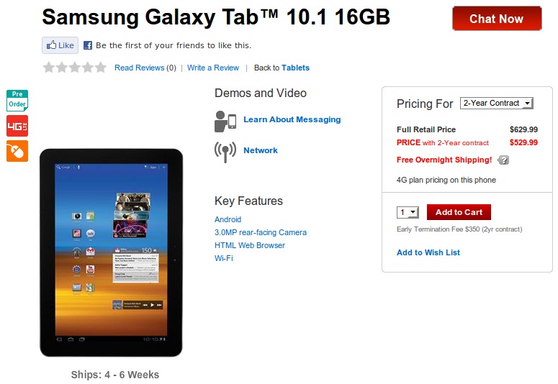The height and width of the screenshot is (384, 558).
Task: Open the 3.0MP rear-facing Camera link
Action: pos(261,232)
